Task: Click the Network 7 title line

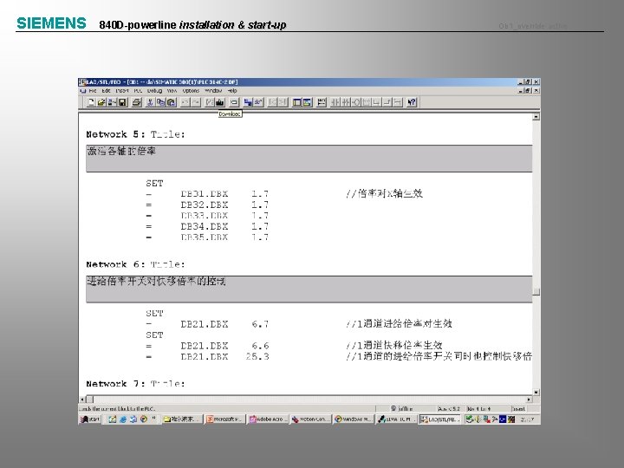Action: [x=136, y=384]
